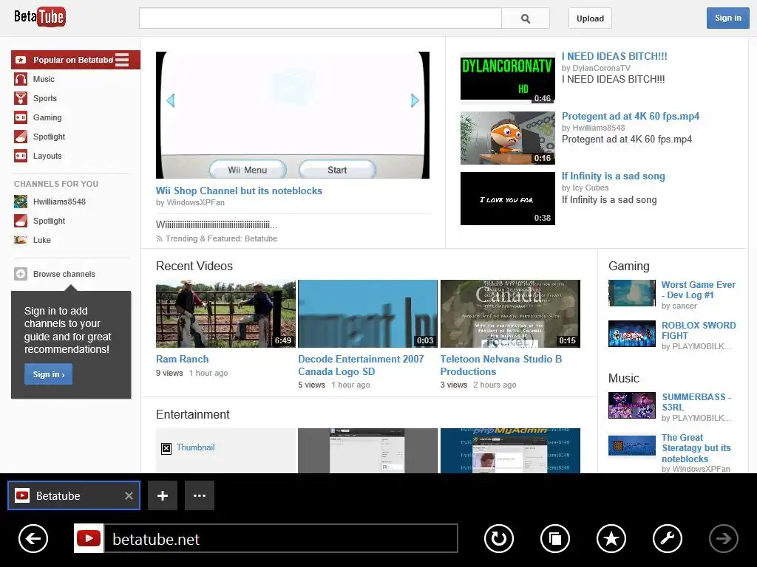Open the Sports guide entry
This screenshot has height=567, width=757.
pos(45,98)
